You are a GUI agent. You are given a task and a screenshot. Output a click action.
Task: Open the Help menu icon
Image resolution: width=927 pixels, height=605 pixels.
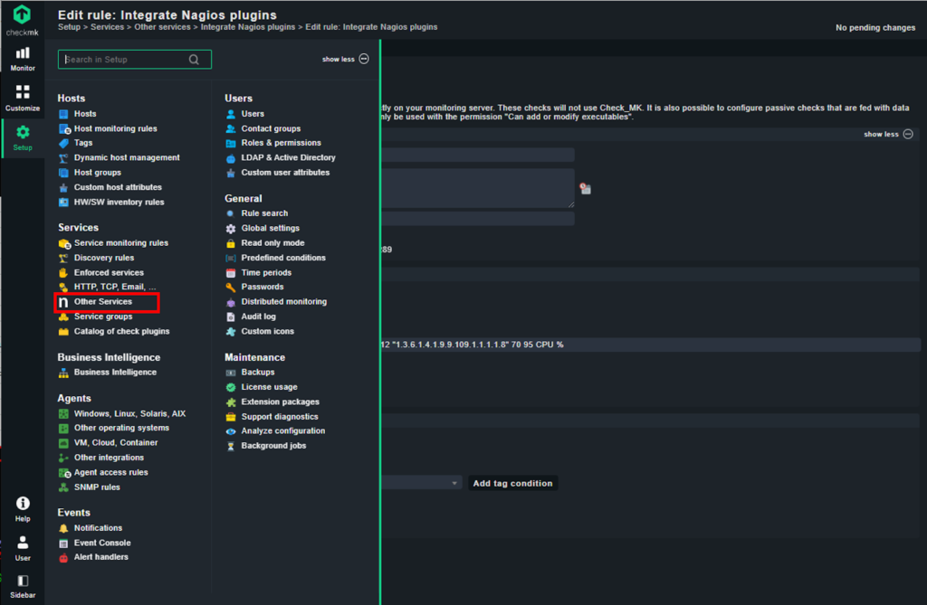23,509
